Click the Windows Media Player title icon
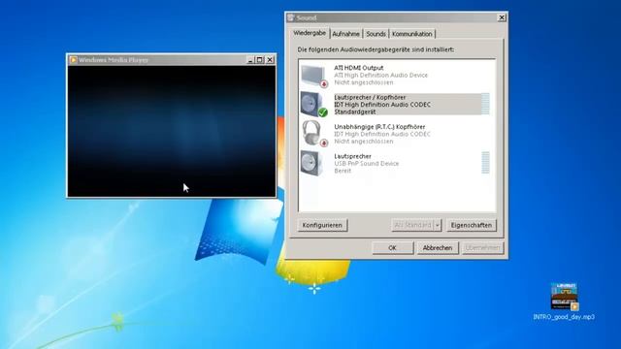This screenshot has height=349, width=621. [x=73, y=60]
